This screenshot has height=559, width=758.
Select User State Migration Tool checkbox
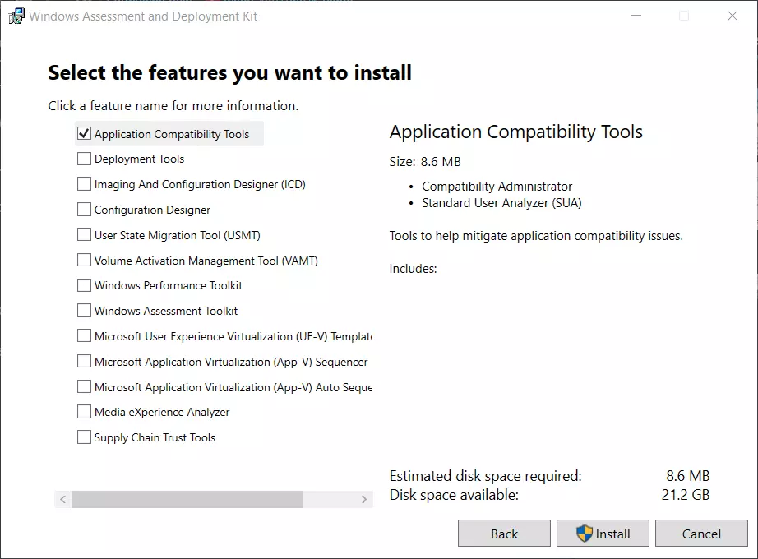point(84,235)
